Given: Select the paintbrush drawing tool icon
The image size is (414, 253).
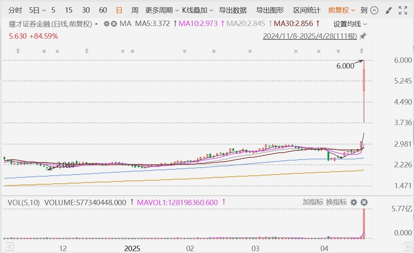Looking at the screenshot, I should coord(388,10).
